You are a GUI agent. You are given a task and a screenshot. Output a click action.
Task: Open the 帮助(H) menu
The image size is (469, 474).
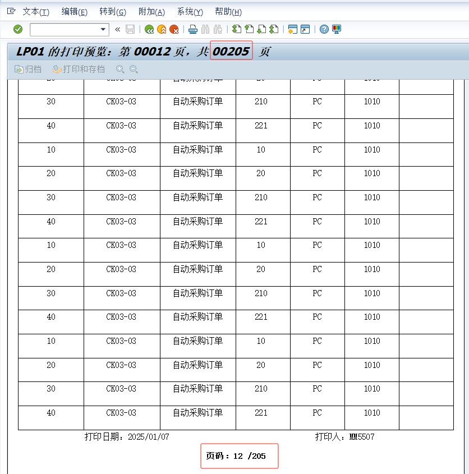click(228, 12)
